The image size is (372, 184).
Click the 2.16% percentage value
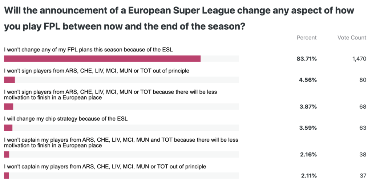[308, 155]
